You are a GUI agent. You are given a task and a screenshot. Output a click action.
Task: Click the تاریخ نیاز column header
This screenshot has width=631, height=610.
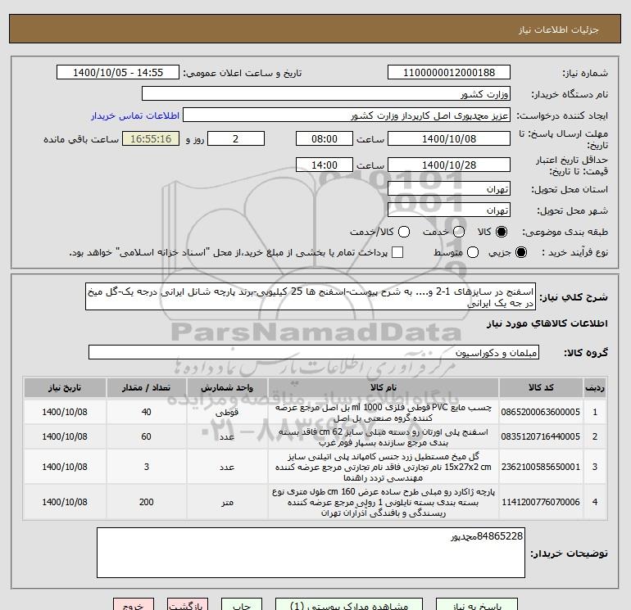(x=65, y=387)
